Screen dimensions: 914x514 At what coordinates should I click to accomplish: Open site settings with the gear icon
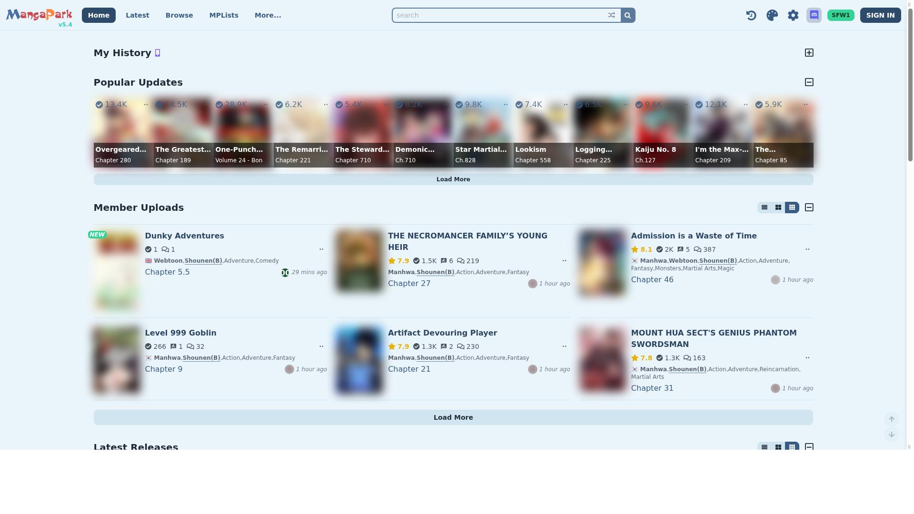[793, 15]
